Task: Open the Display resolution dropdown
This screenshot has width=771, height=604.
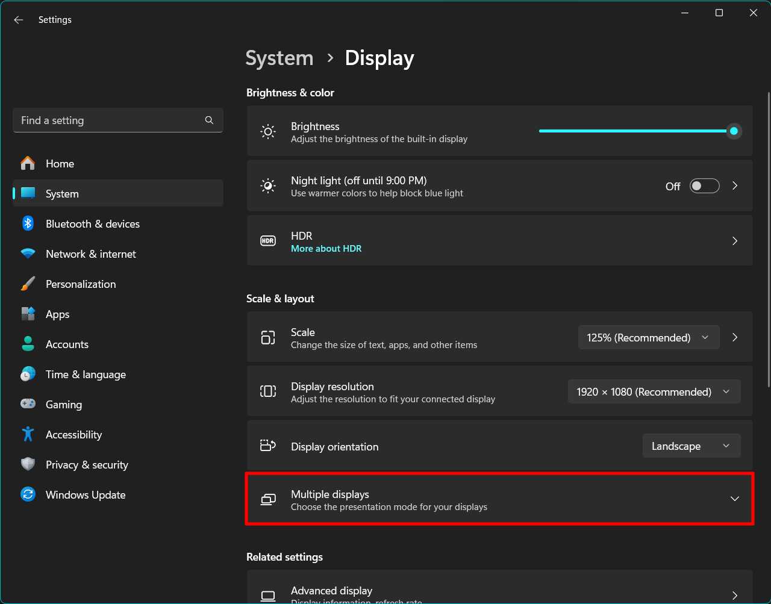Action: tap(654, 392)
